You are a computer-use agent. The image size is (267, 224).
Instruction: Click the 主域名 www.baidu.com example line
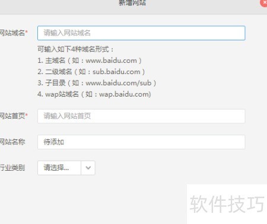[x=90, y=60]
